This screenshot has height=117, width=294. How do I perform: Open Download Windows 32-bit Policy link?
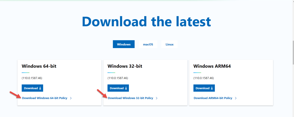[131, 98]
